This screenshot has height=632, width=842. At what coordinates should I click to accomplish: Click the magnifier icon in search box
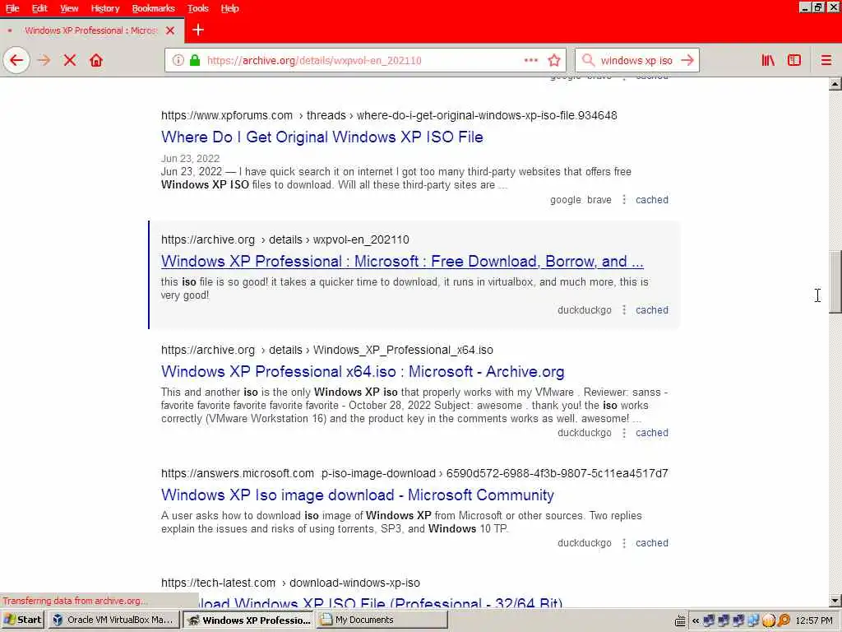click(x=588, y=60)
